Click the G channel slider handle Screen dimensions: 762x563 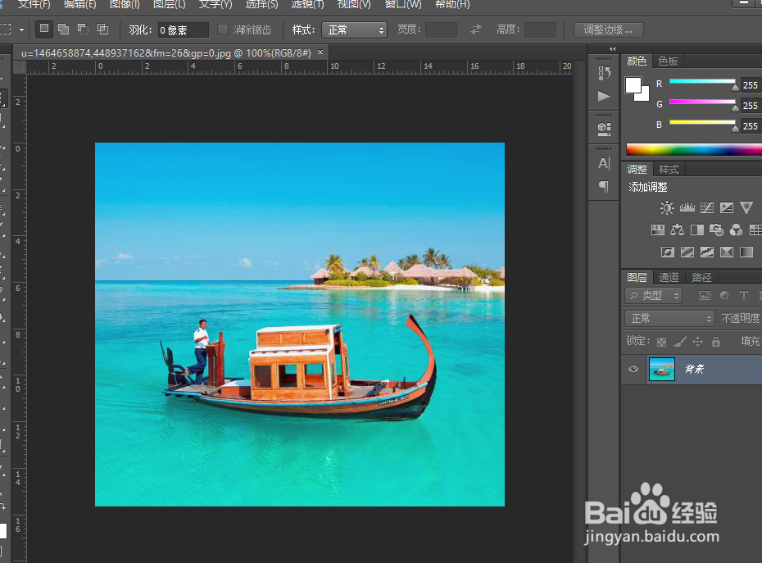coord(735,108)
